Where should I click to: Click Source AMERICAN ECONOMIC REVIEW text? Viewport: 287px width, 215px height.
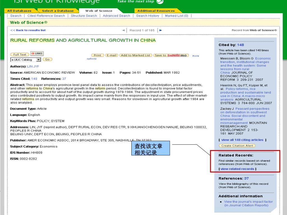pyautogui.click(x=43, y=73)
